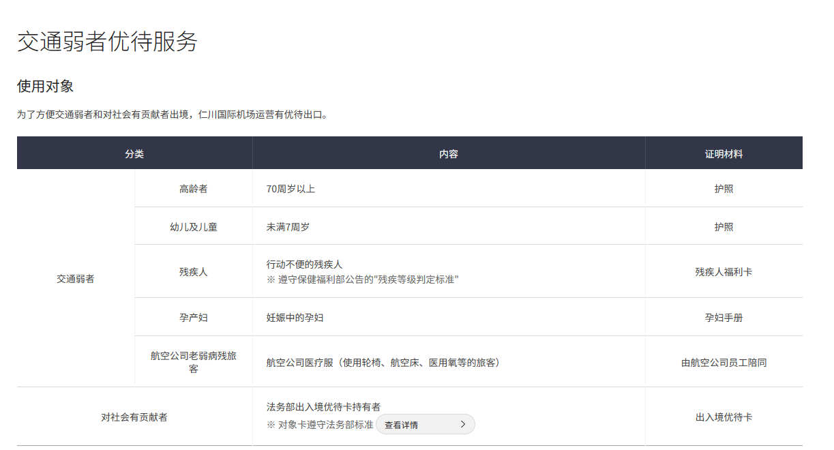Click the 使用对象 section heading

click(x=45, y=87)
